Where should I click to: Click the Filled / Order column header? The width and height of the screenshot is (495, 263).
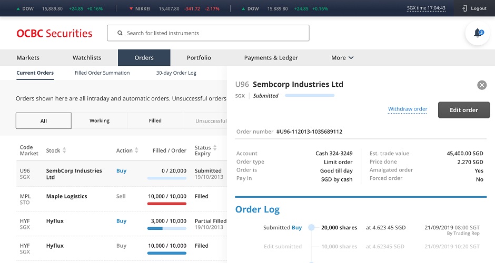pyautogui.click(x=170, y=150)
